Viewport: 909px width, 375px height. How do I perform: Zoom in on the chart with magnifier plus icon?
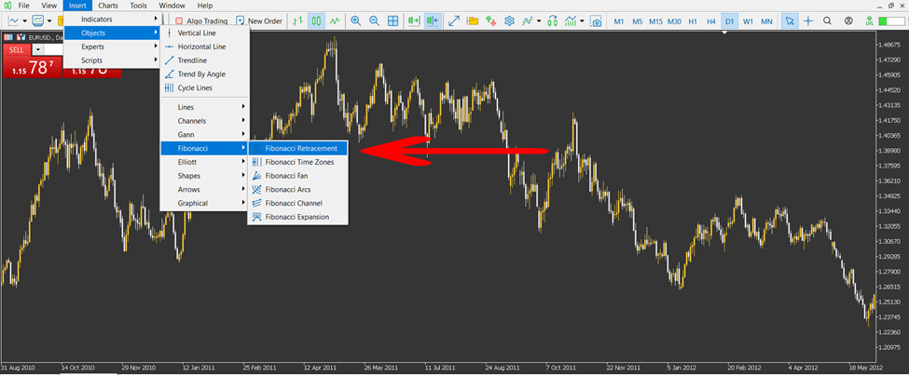click(356, 20)
